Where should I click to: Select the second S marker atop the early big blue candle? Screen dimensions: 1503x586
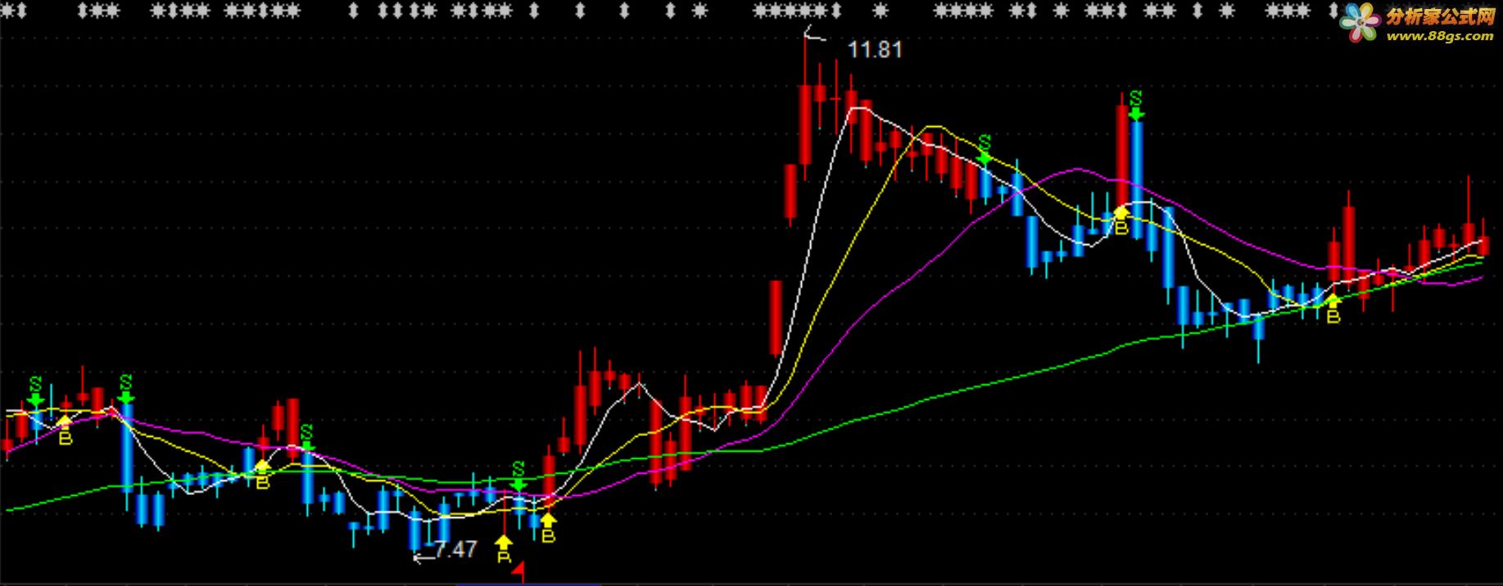click(x=125, y=388)
